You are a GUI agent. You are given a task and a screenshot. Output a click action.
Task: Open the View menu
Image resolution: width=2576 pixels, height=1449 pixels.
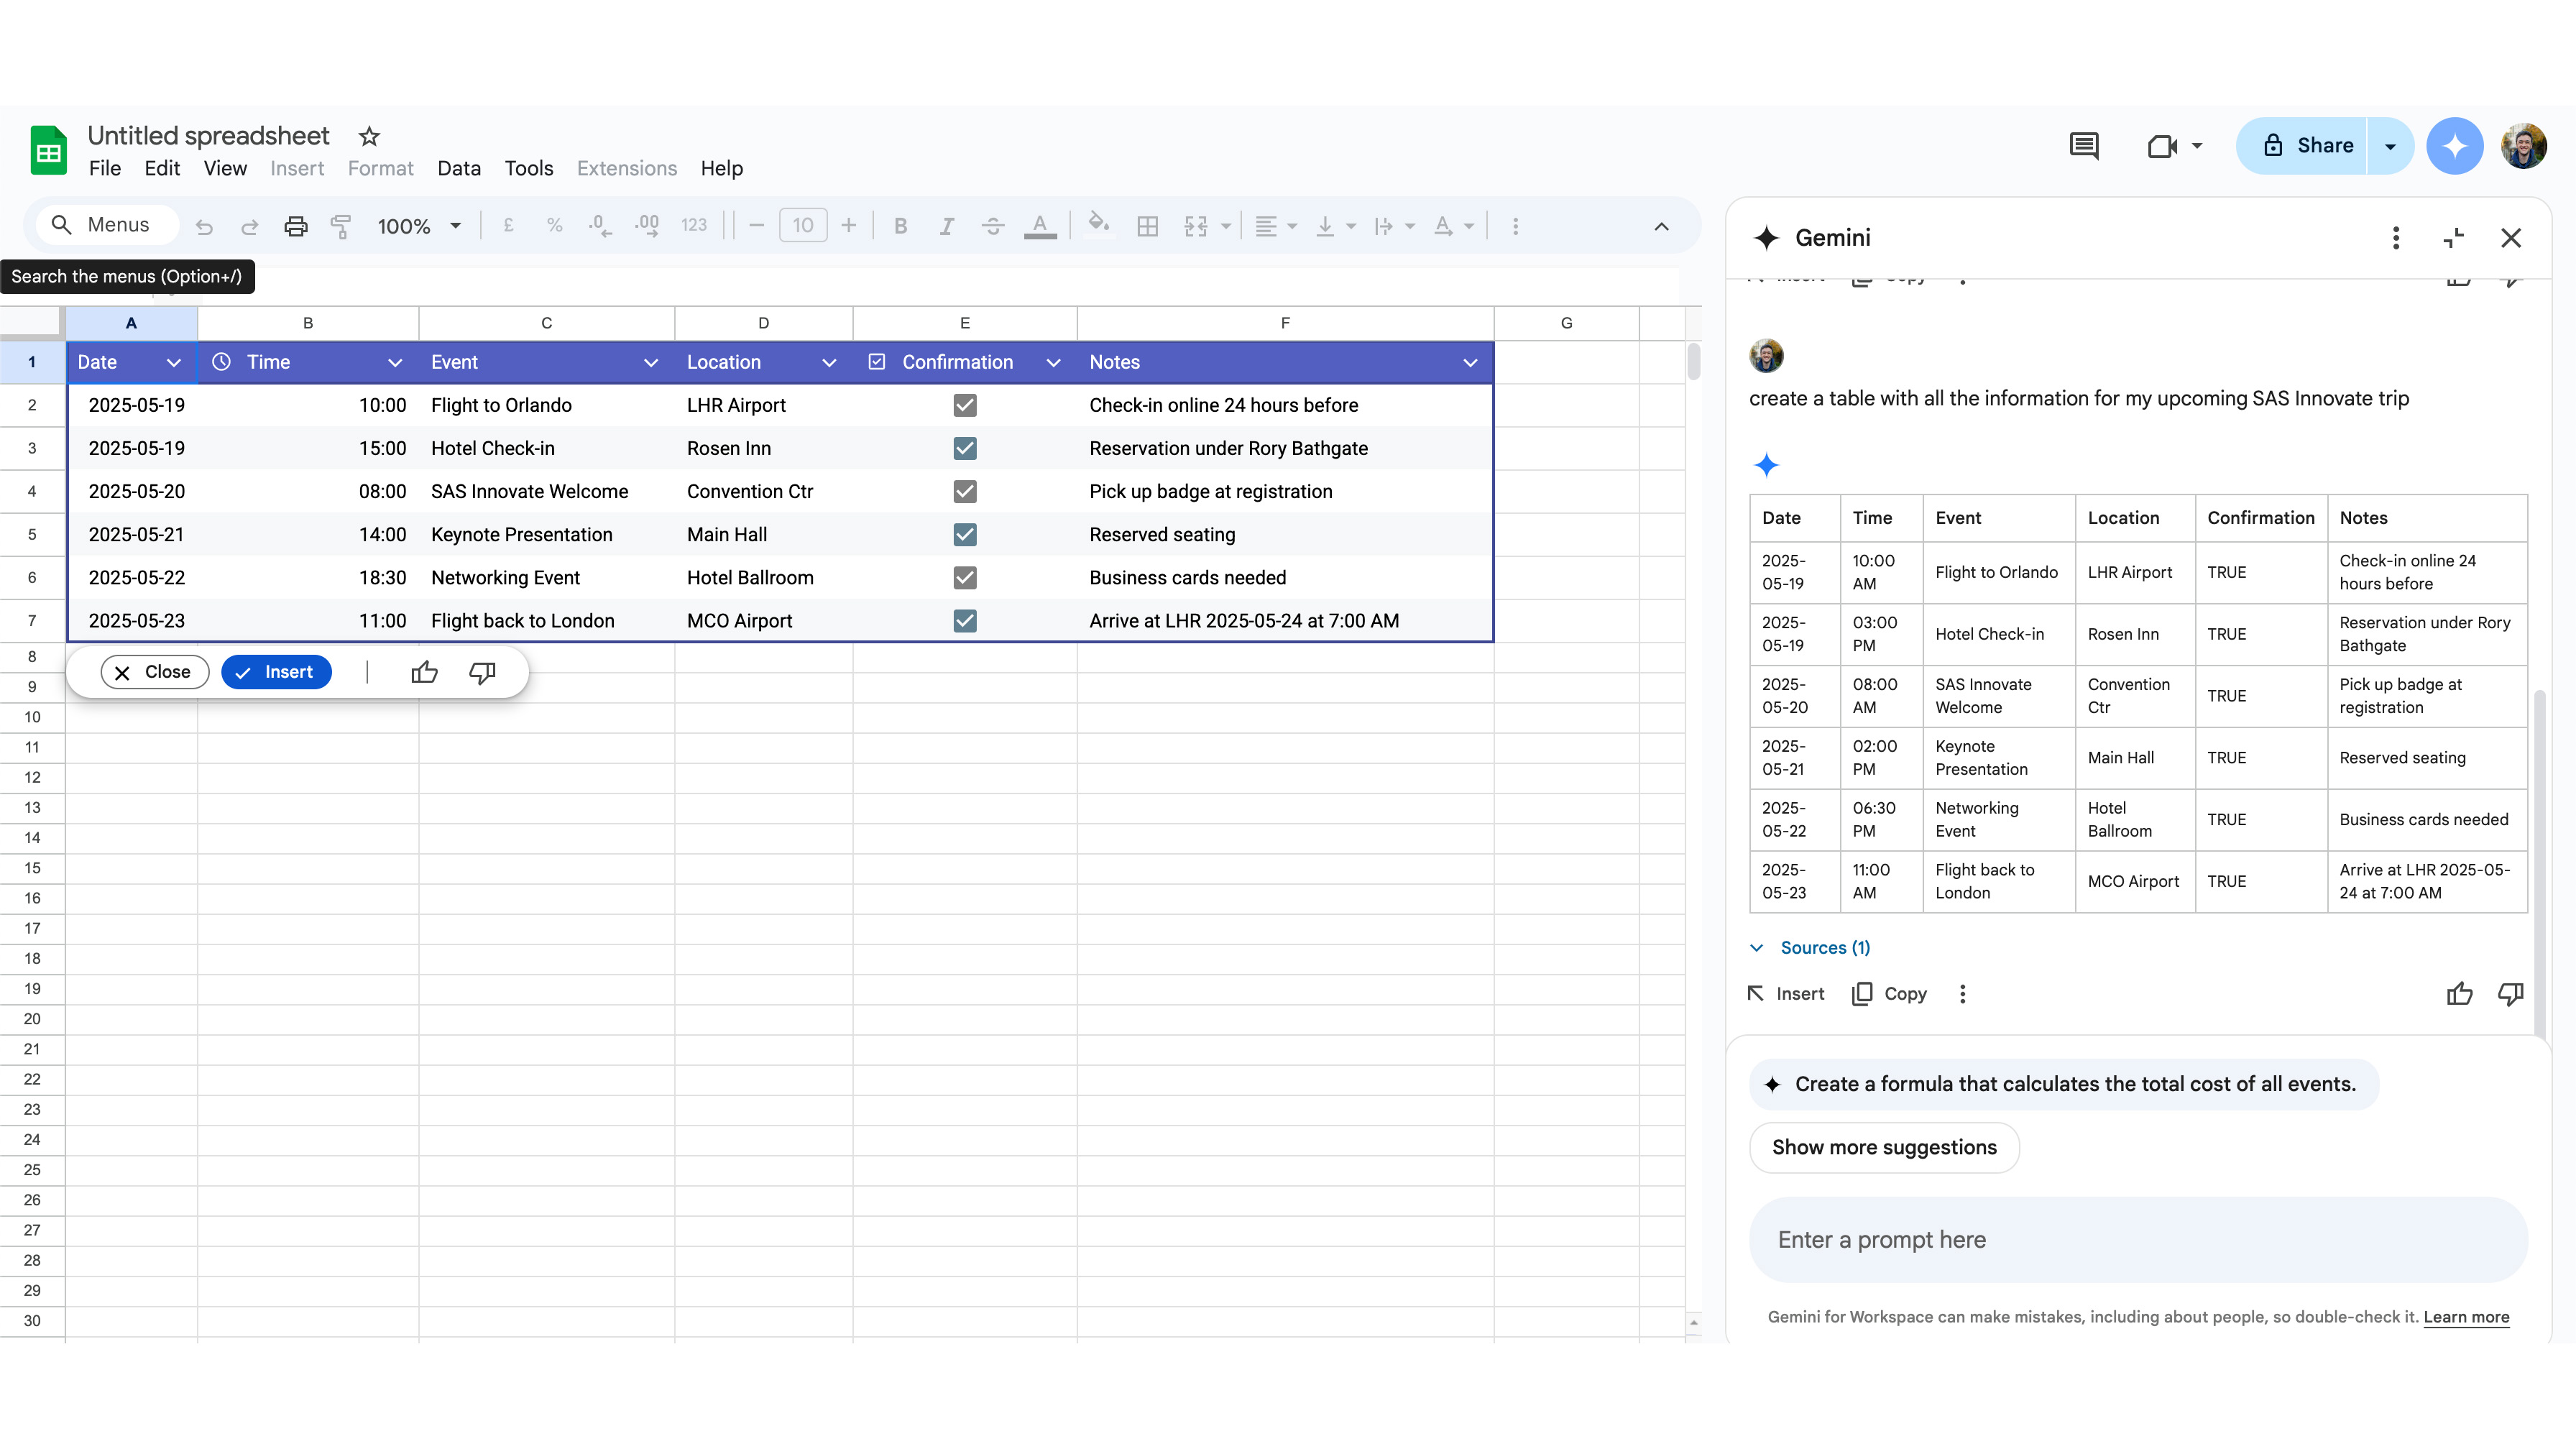point(225,169)
